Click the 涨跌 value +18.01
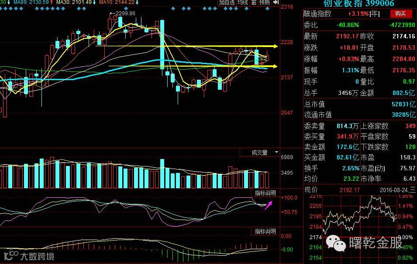 [x=349, y=48]
